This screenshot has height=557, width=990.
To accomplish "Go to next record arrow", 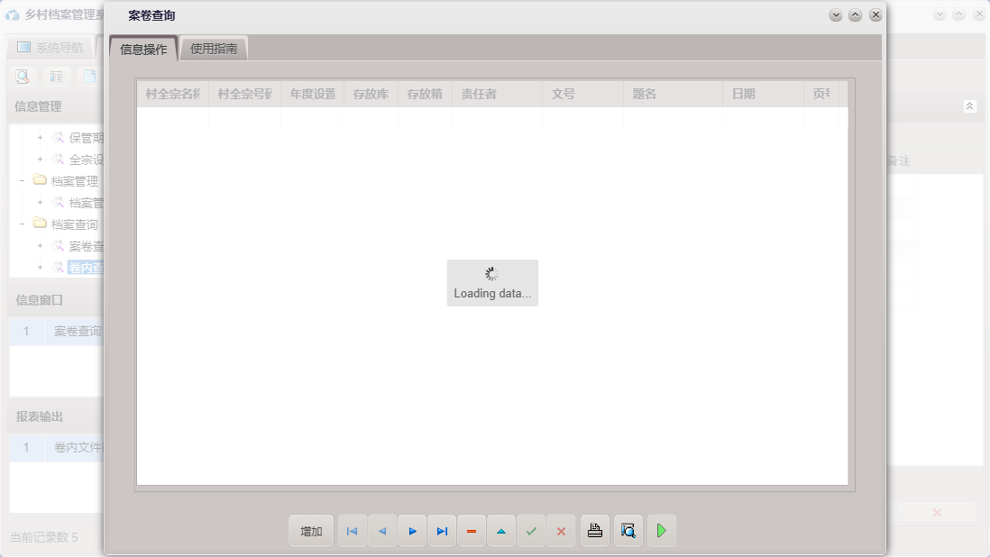I will 412,531.
